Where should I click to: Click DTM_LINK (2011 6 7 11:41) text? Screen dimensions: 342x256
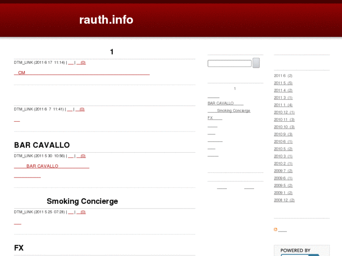tap(39, 109)
